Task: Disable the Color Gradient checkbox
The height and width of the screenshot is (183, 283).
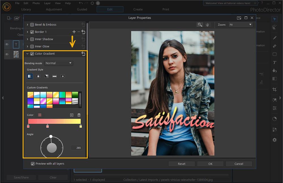Action: 32,54
